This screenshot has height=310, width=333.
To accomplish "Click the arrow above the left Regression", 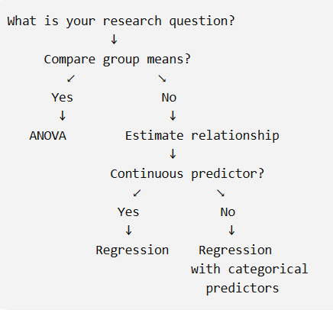I will click(x=128, y=231).
